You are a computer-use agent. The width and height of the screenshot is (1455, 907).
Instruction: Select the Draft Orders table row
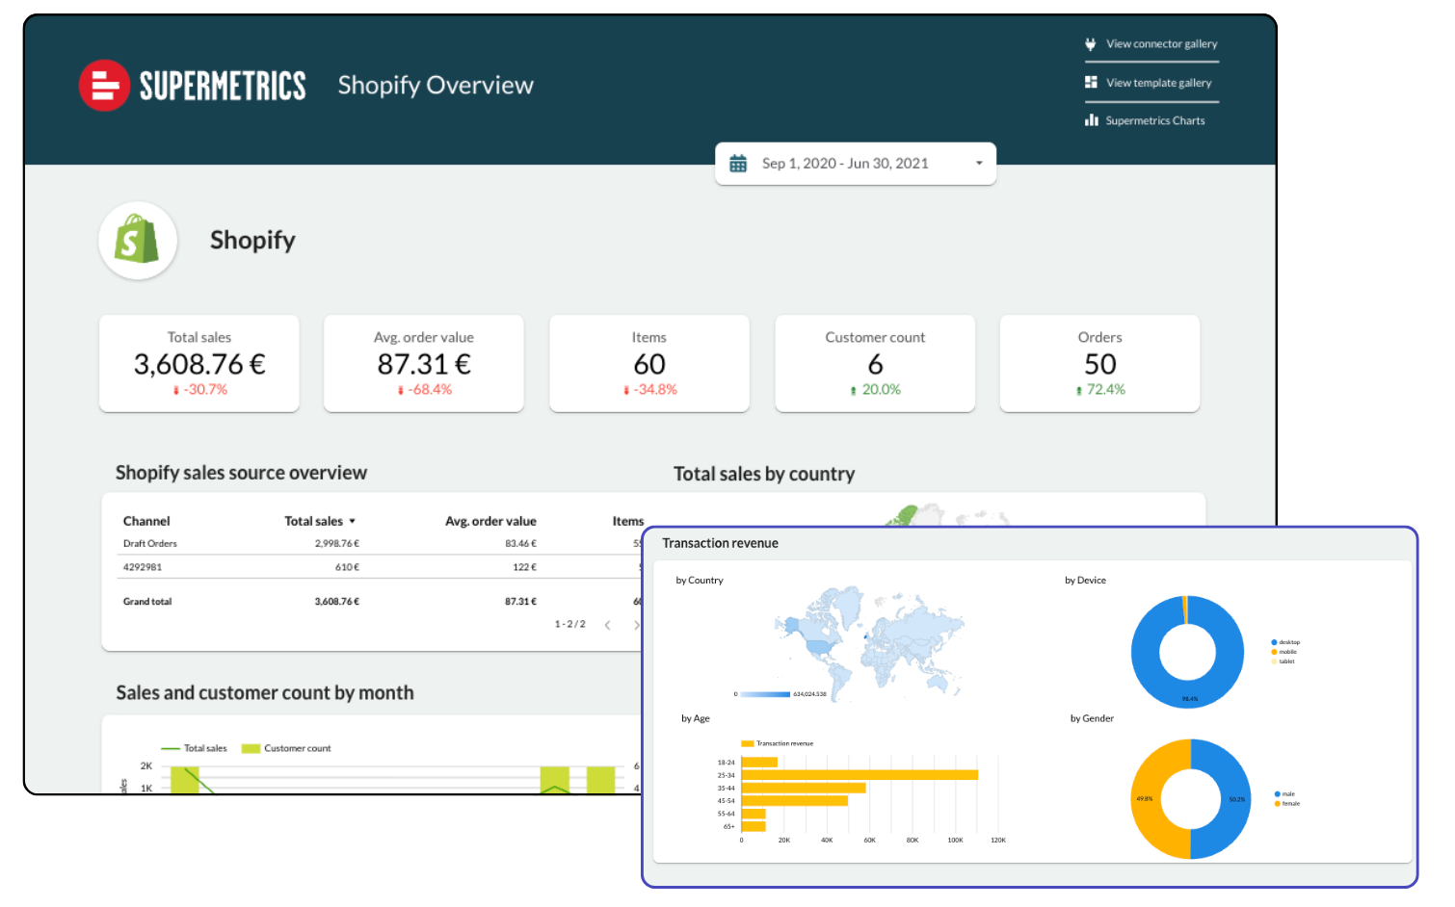[150, 544]
